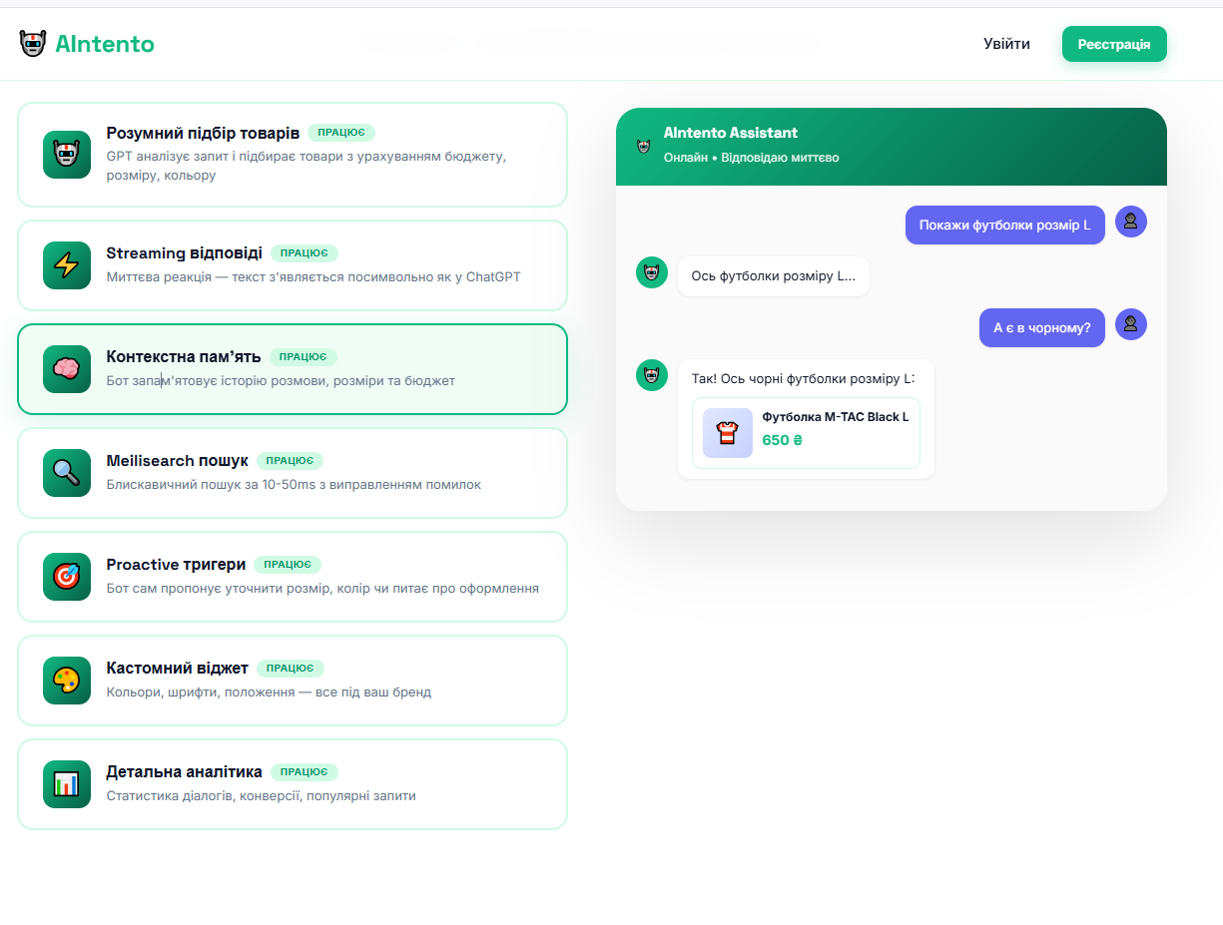Open the Футболка M-TAC Black L product card
The height and width of the screenshot is (925, 1223).
806,432
